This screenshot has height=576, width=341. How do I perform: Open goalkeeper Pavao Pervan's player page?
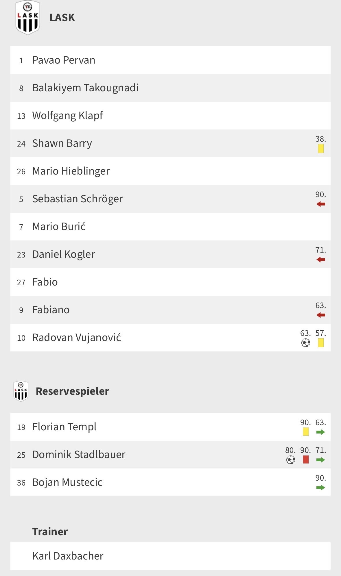[64, 60]
